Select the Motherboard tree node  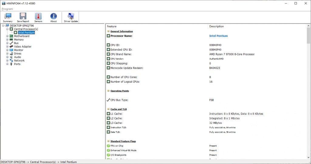coord(22,36)
